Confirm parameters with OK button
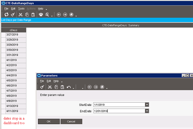Image resolution: width=193 pixels, height=129 pixels. 49,121
